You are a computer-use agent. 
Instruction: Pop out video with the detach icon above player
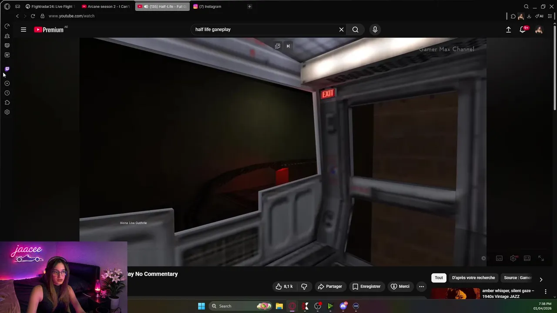(278, 46)
